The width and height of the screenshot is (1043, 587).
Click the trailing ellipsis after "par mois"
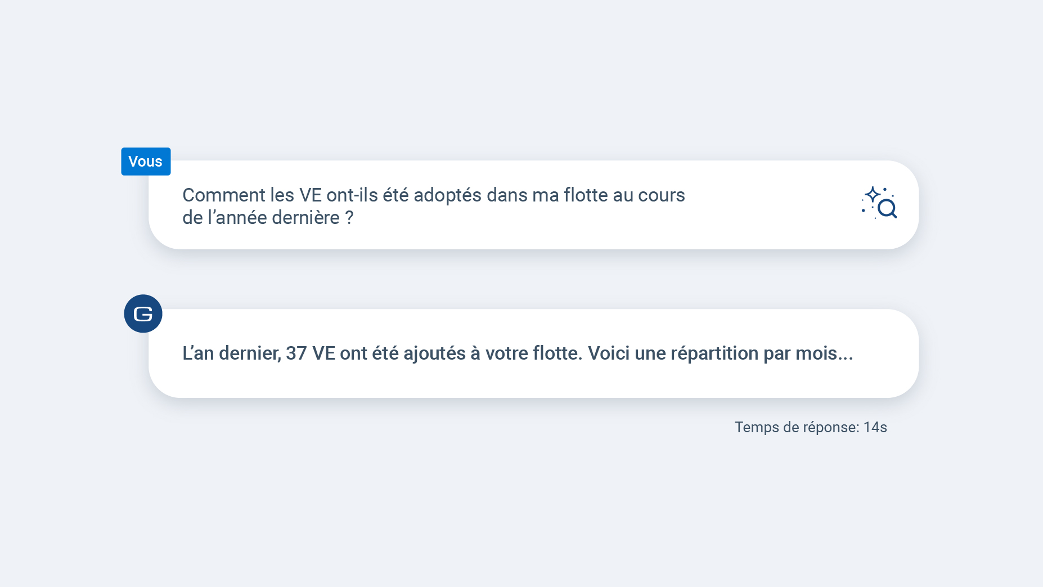846,355
